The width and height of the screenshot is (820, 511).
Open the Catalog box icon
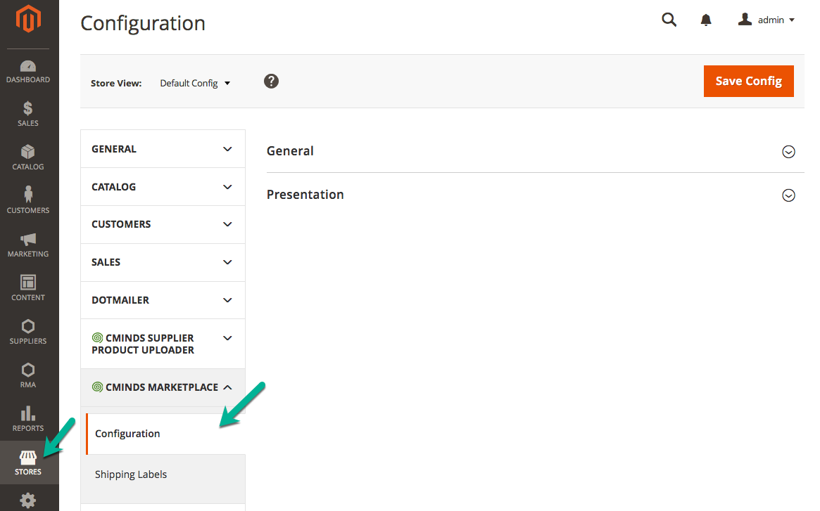tap(28, 153)
